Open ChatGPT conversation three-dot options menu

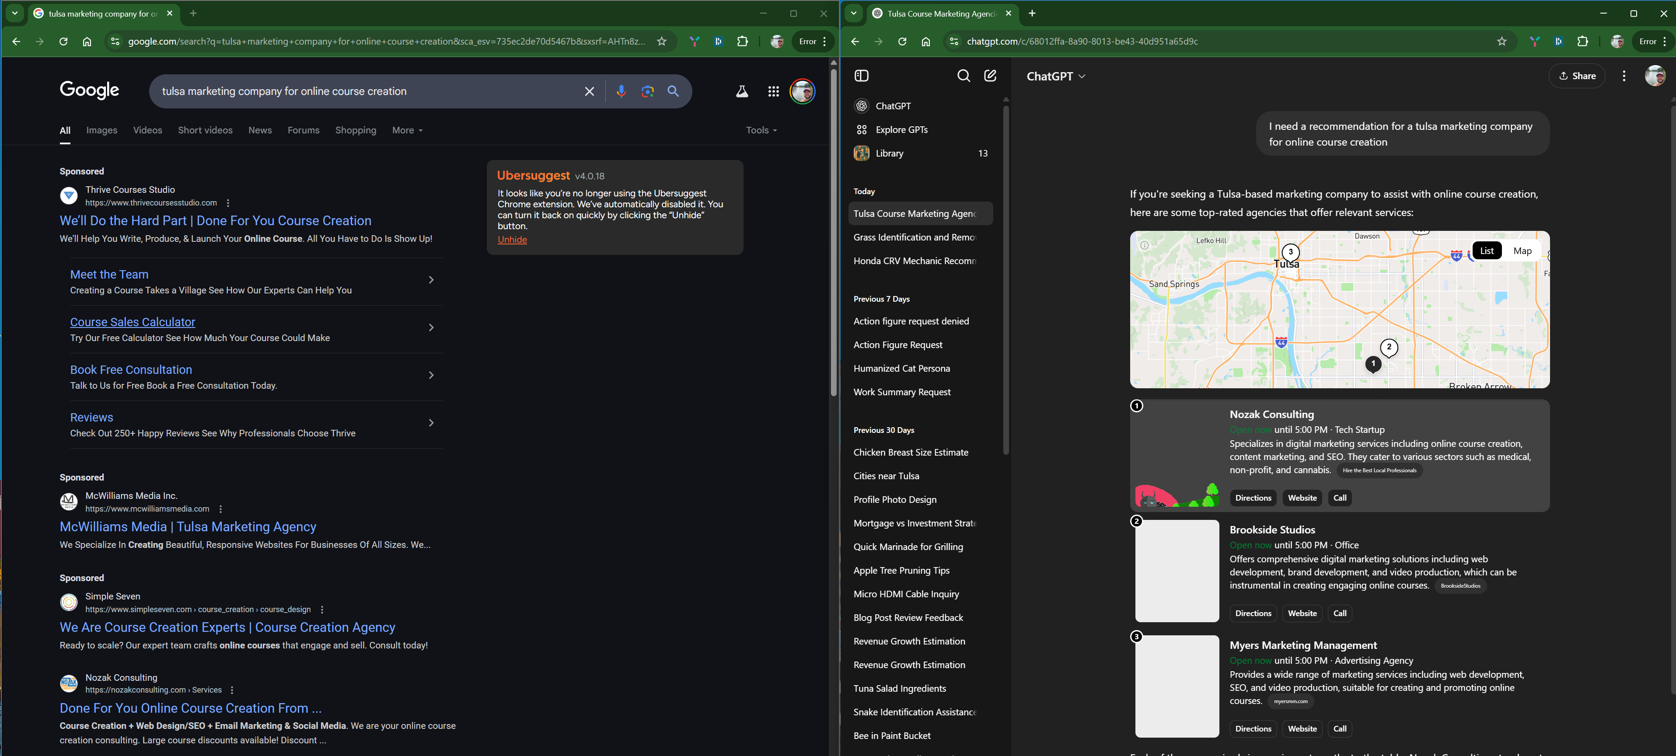click(1624, 76)
